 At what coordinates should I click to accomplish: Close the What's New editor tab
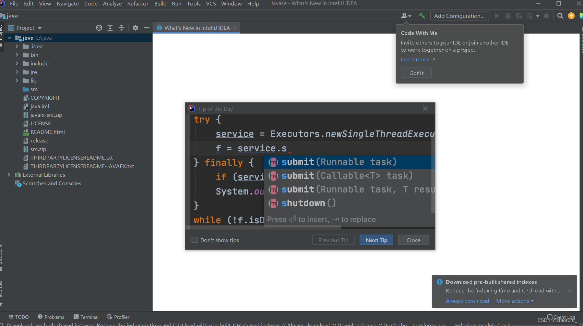coord(235,28)
